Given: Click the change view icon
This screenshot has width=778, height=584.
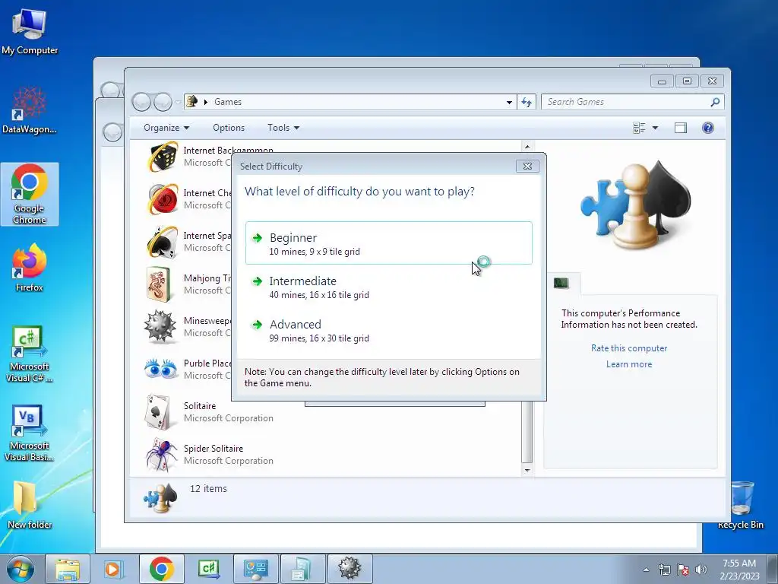Looking at the screenshot, I should click(x=639, y=128).
